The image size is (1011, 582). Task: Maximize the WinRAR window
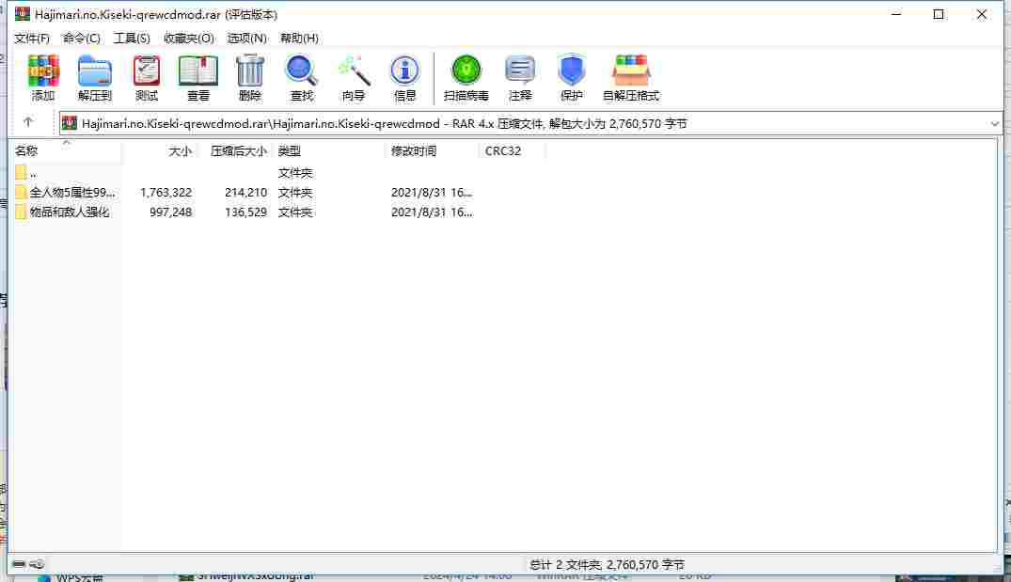click(x=939, y=13)
